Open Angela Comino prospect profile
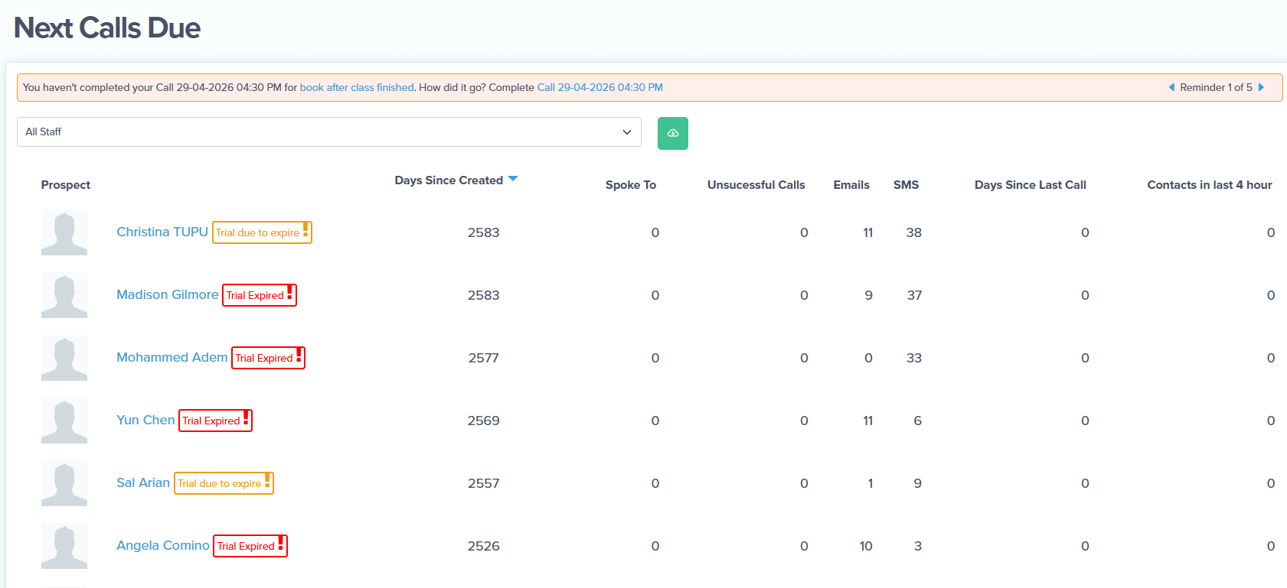 (x=163, y=545)
